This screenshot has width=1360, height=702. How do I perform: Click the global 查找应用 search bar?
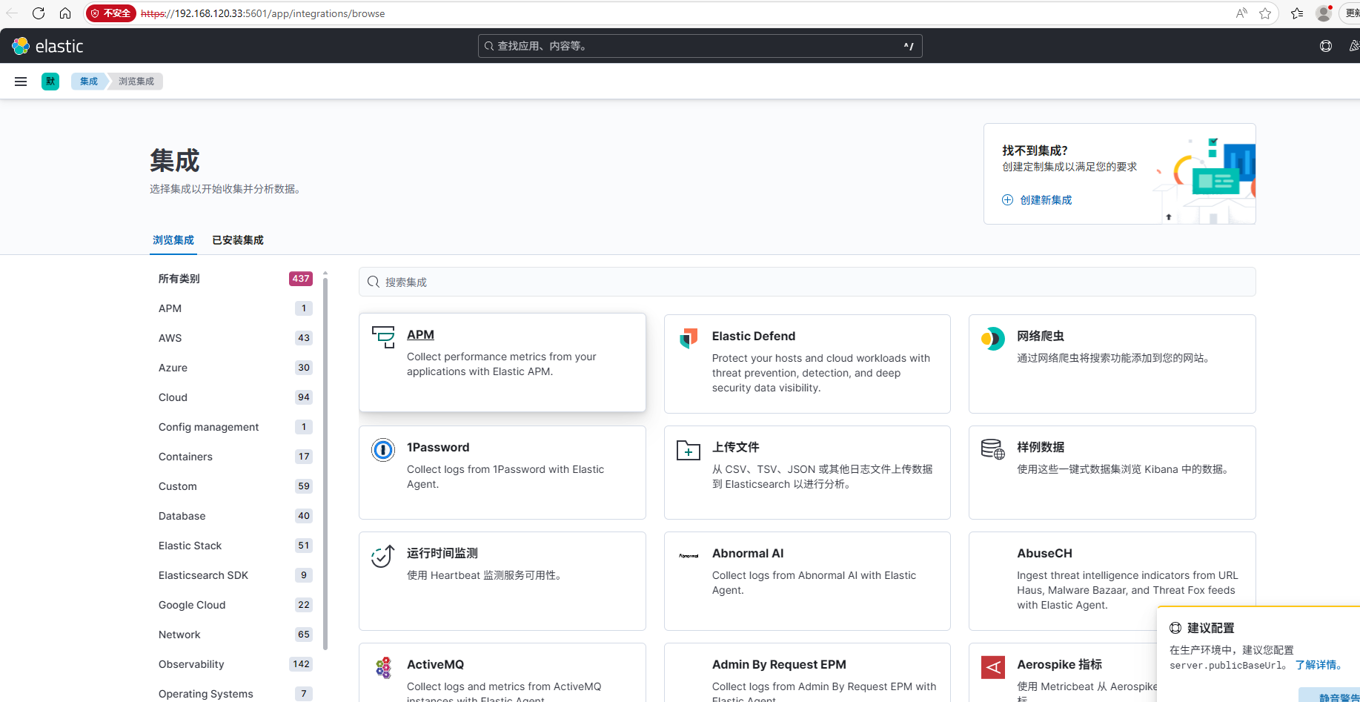coord(700,45)
